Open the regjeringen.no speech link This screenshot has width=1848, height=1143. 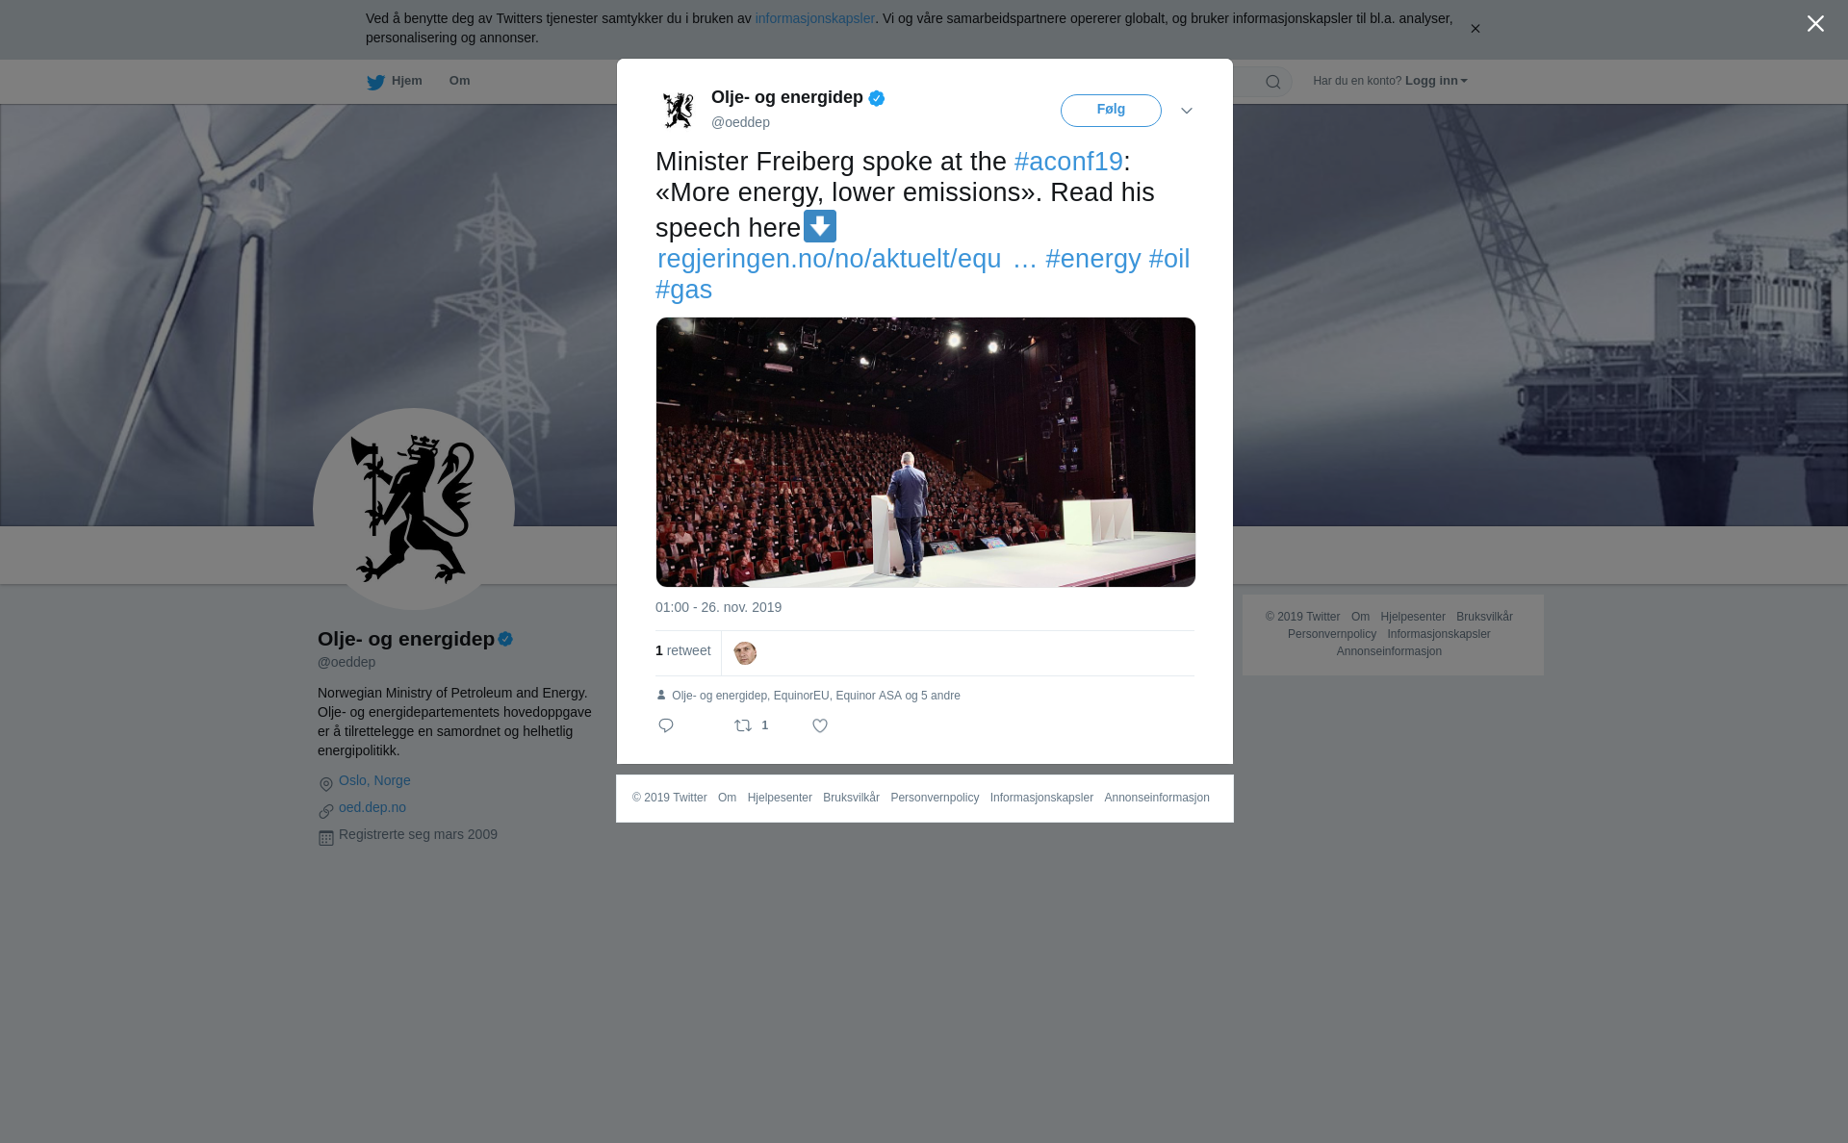(x=830, y=259)
